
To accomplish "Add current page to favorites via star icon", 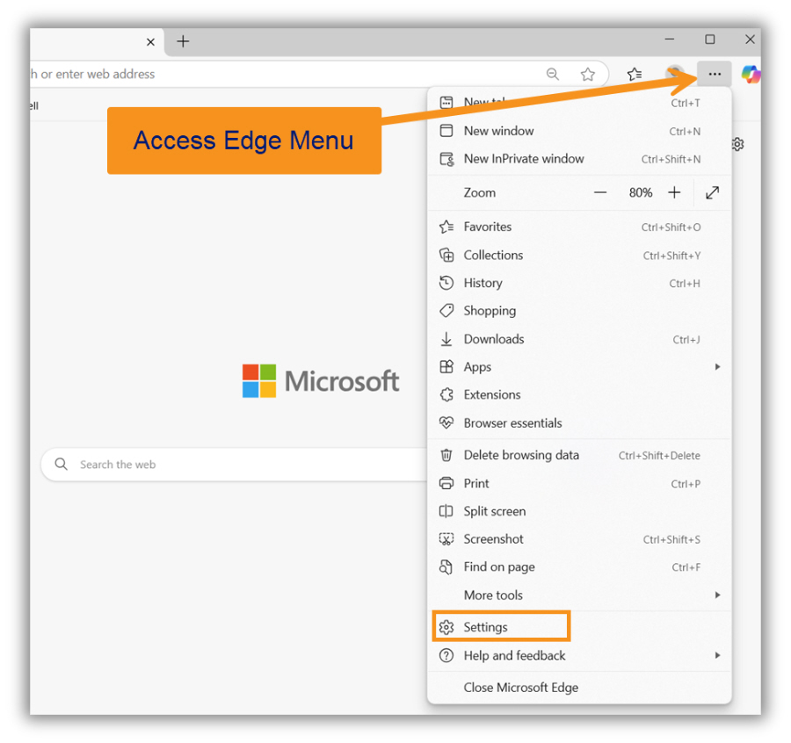I will click(x=588, y=74).
